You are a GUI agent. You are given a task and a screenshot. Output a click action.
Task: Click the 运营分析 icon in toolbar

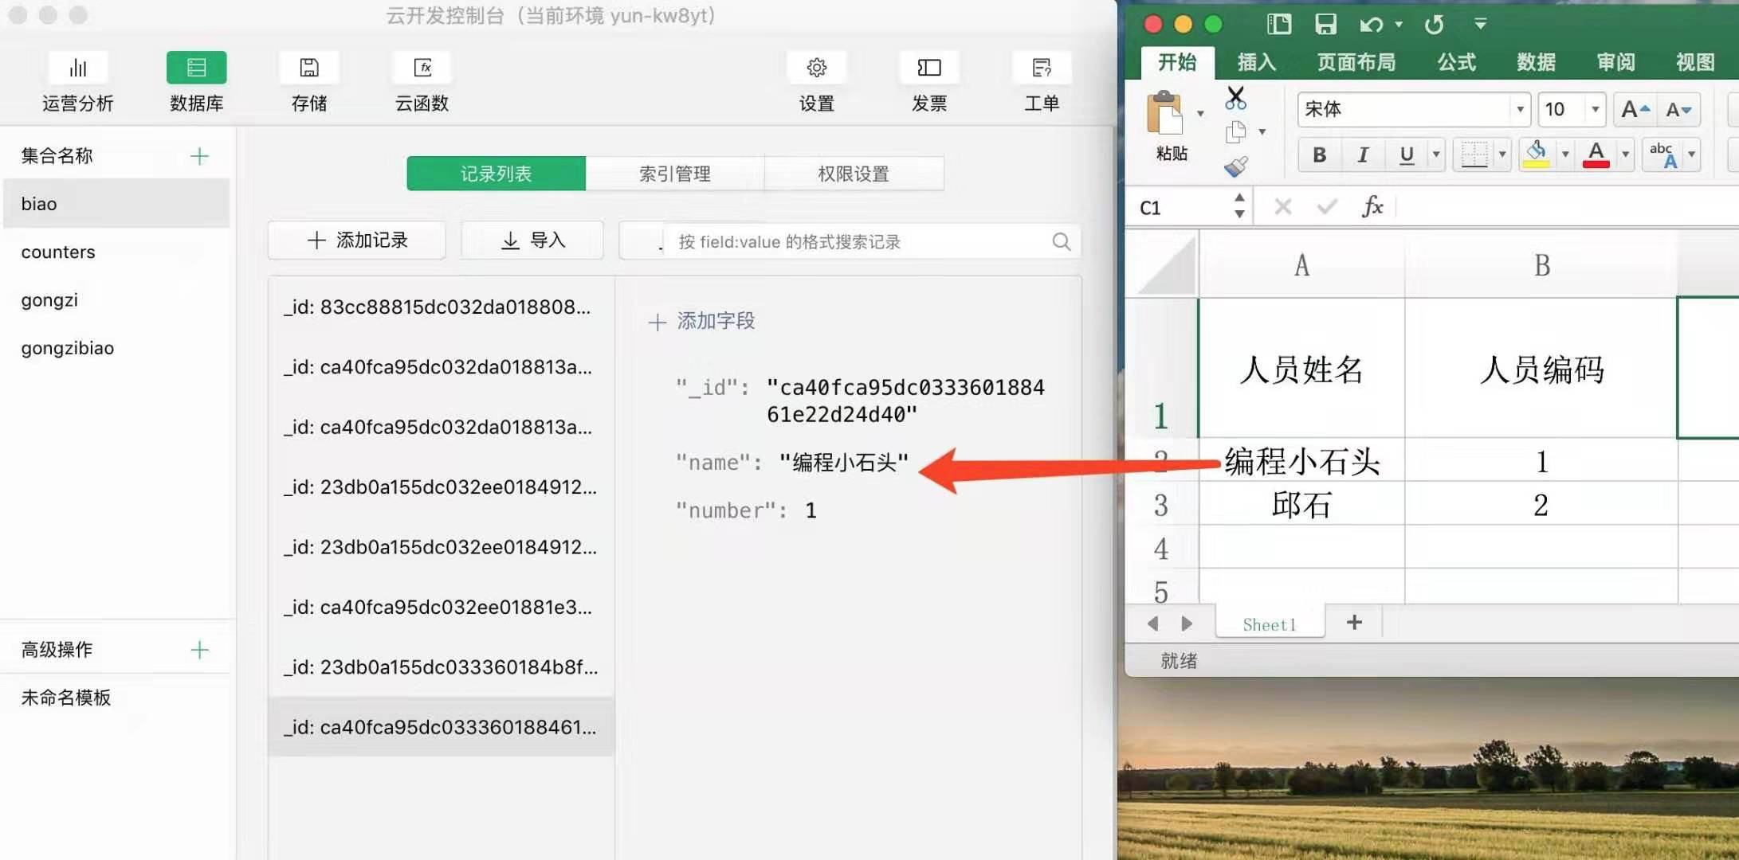pos(80,82)
